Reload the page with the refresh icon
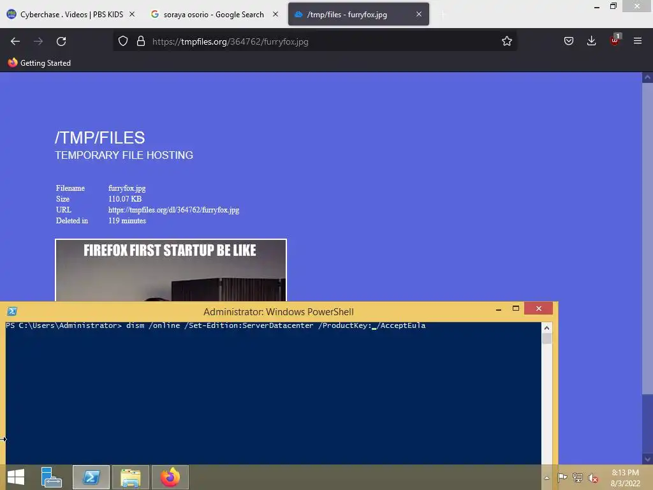The image size is (653, 490). click(61, 41)
